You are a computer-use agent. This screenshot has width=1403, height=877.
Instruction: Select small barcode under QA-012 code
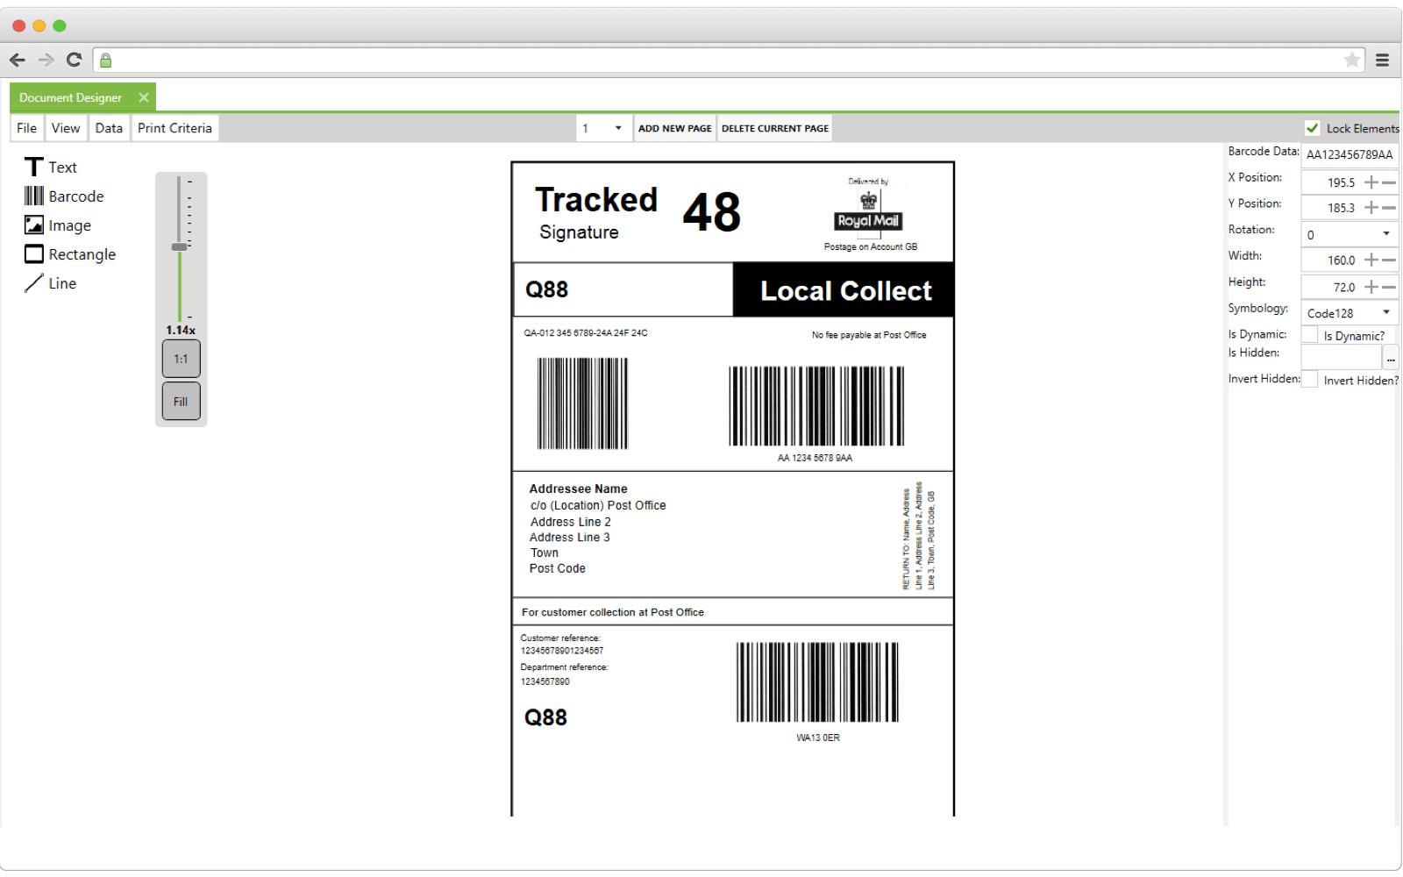pyautogui.click(x=582, y=403)
